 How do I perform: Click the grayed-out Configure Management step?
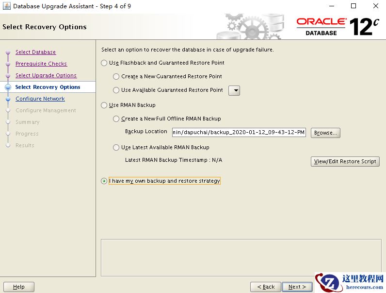click(46, 110)
